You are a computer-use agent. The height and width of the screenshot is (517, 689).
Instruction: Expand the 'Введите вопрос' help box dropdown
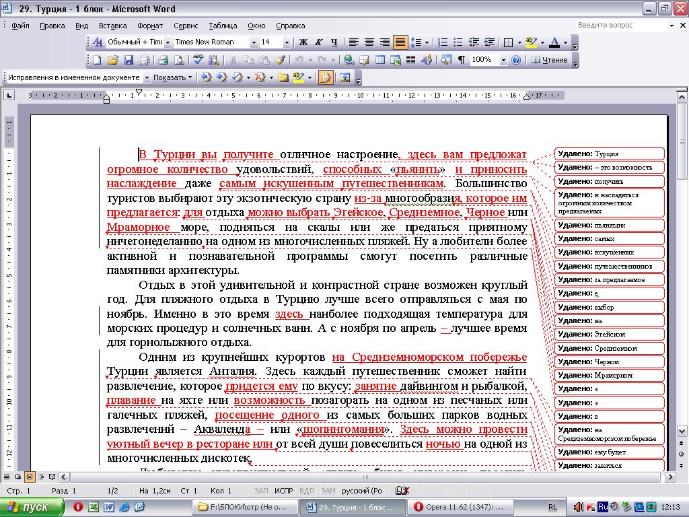(672, 26)
